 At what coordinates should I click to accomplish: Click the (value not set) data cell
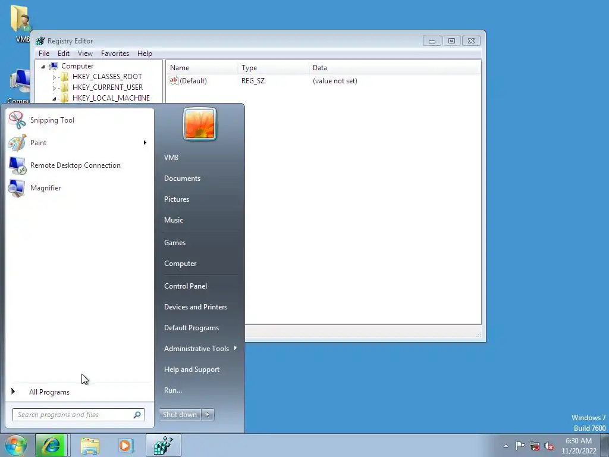(335, 81)
